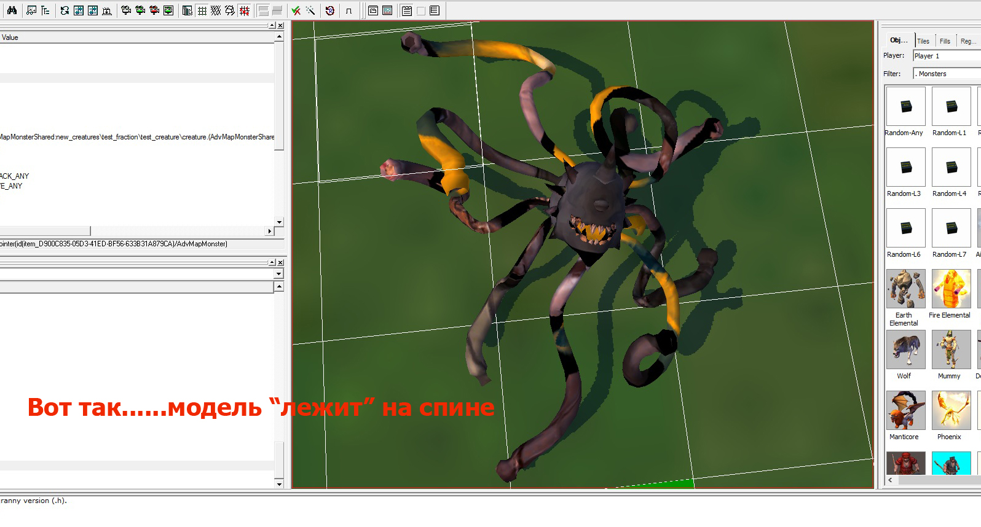Viewport: 981px width, 527px height.
Task: Close the properties Value panel
Action: (x=280, y=25)
